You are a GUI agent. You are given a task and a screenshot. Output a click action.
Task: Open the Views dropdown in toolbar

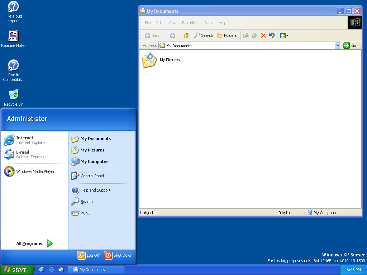284,35
